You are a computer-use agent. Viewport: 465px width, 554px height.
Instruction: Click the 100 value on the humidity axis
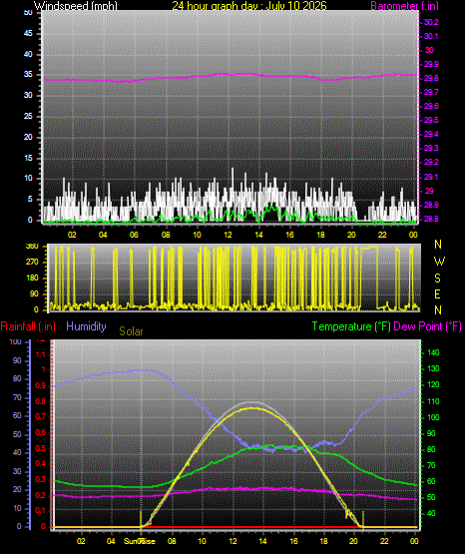(16, 342)
